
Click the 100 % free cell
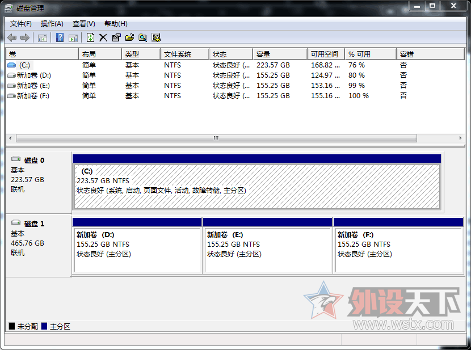point(359,96)
